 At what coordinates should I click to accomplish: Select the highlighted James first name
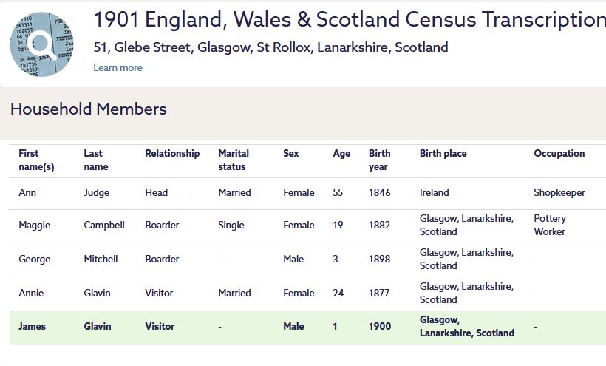33,327
